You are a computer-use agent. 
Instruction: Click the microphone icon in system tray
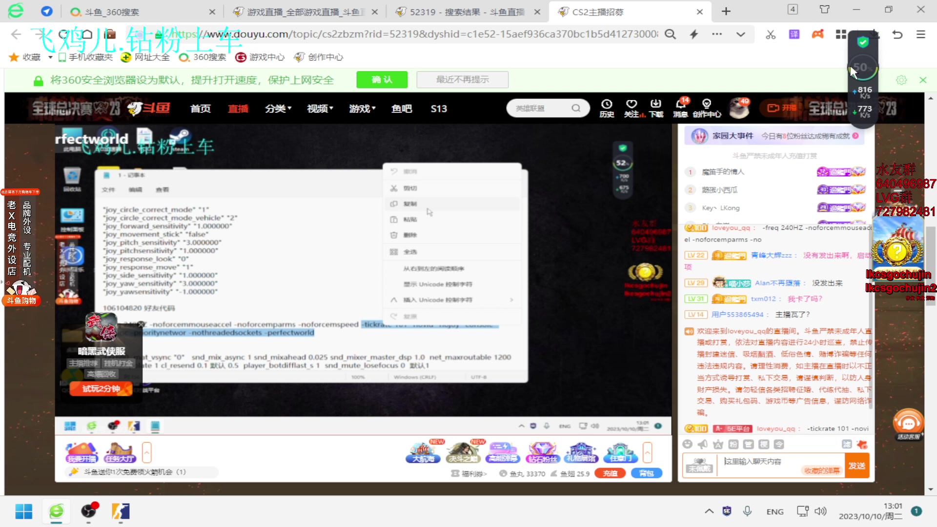747,511
